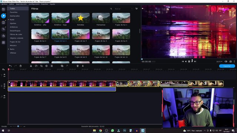Viewport: 237px width, 133px height.
Task: Open the Transition wizard overlay icon
Action: 62,66
